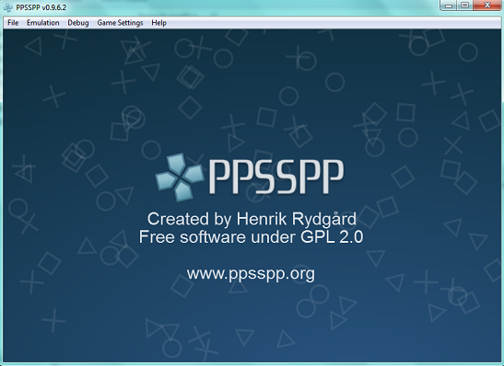504x366 pixels.
Task: Click the PPSSPP icon in title bar
Action: click(8, 7)
